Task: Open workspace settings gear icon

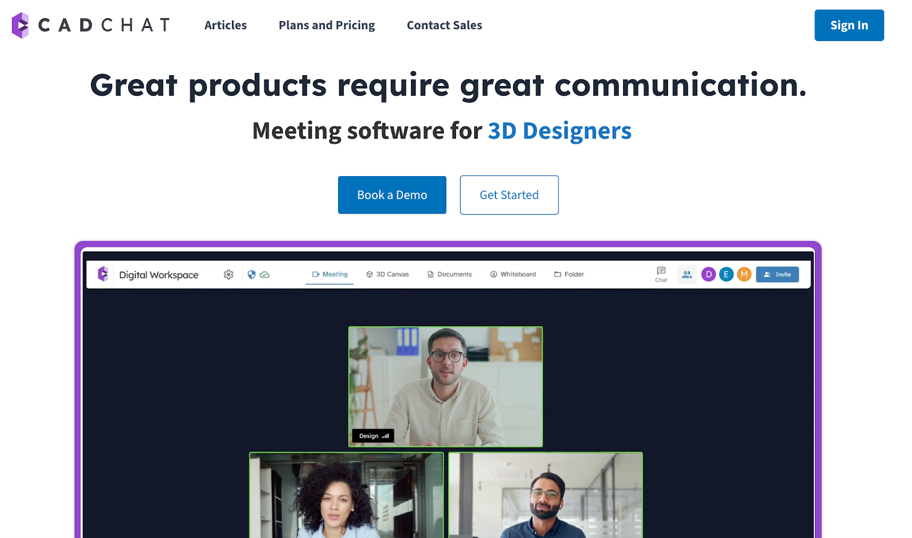Action: point(229,275)
